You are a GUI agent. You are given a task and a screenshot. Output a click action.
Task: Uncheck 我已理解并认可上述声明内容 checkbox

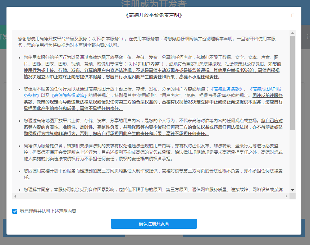(x=15, y=211)
